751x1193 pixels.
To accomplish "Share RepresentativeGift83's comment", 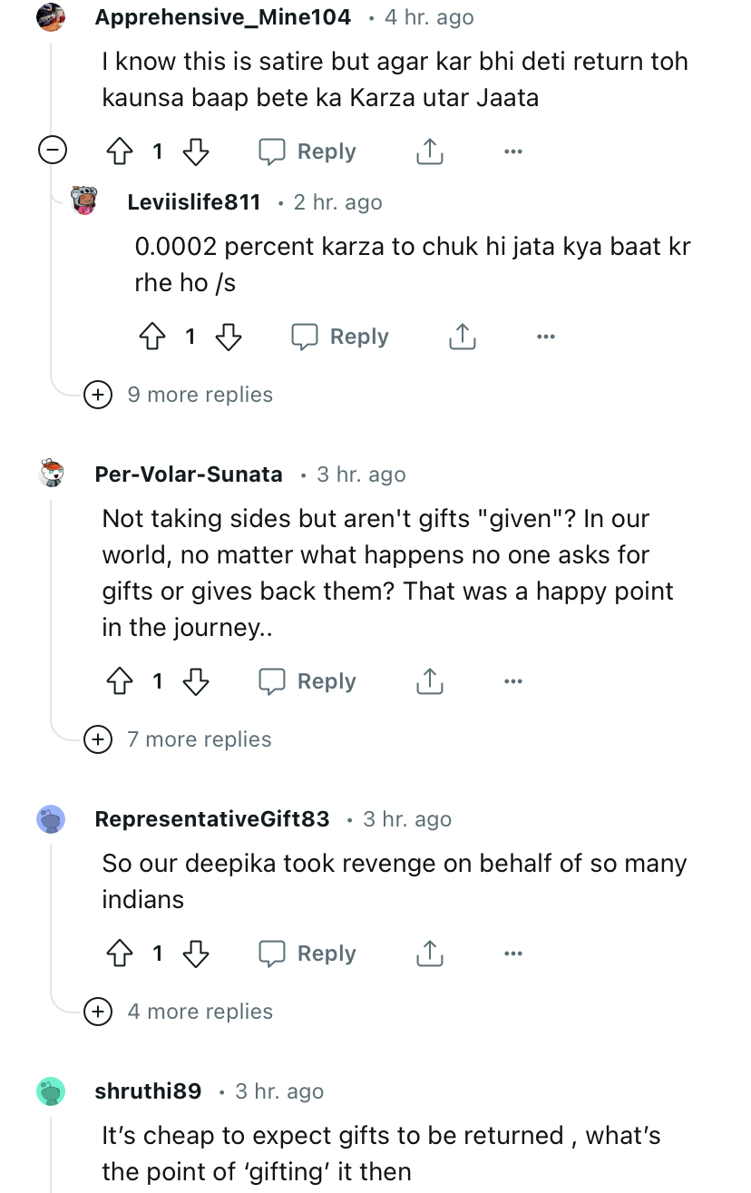I will coord(429,953).
